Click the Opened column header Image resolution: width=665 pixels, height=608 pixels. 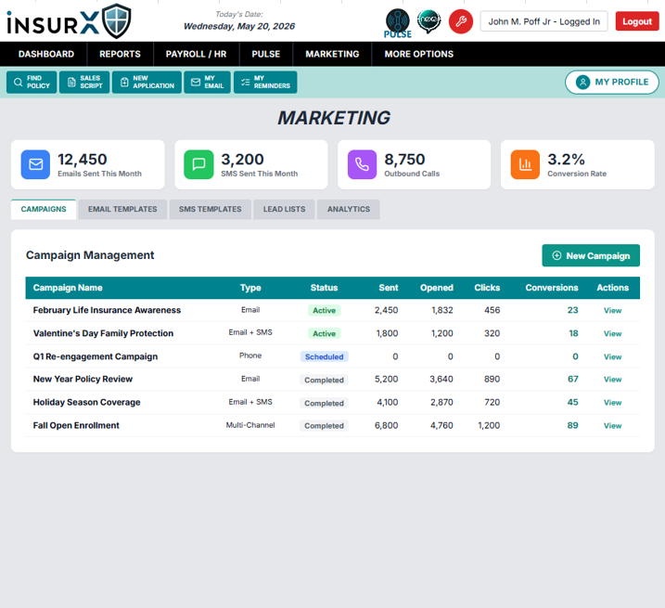[437, 288]
